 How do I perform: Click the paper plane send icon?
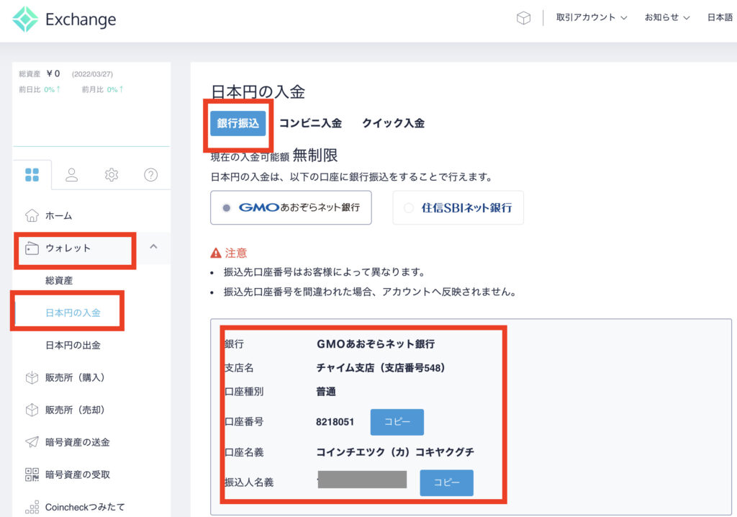click(x=32, y=441)
